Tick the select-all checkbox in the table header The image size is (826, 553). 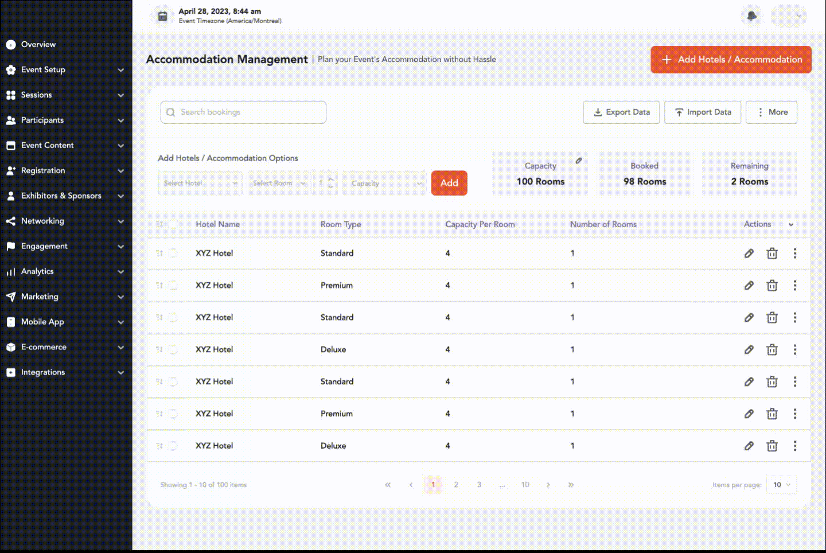point(173,224)
